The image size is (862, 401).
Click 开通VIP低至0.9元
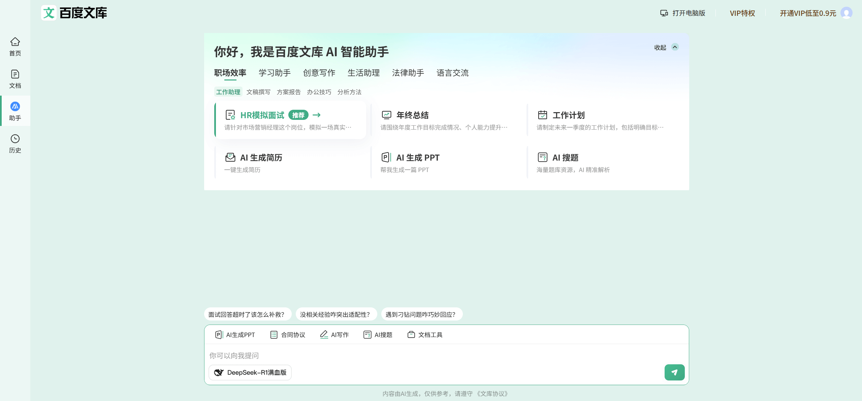[807, 13]
